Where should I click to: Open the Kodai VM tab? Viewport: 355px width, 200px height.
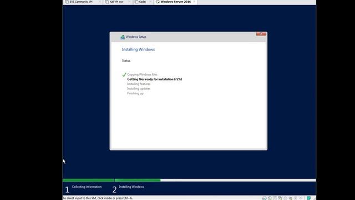tap(143, 2)
